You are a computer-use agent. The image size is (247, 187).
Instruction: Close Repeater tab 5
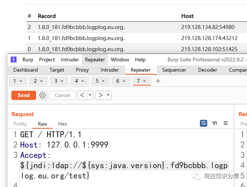coord(103,81)
